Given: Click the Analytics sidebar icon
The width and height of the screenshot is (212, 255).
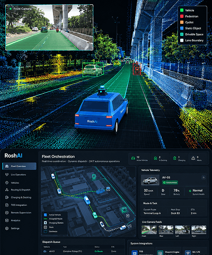Looking at the screenshot, I should (7, 221).
